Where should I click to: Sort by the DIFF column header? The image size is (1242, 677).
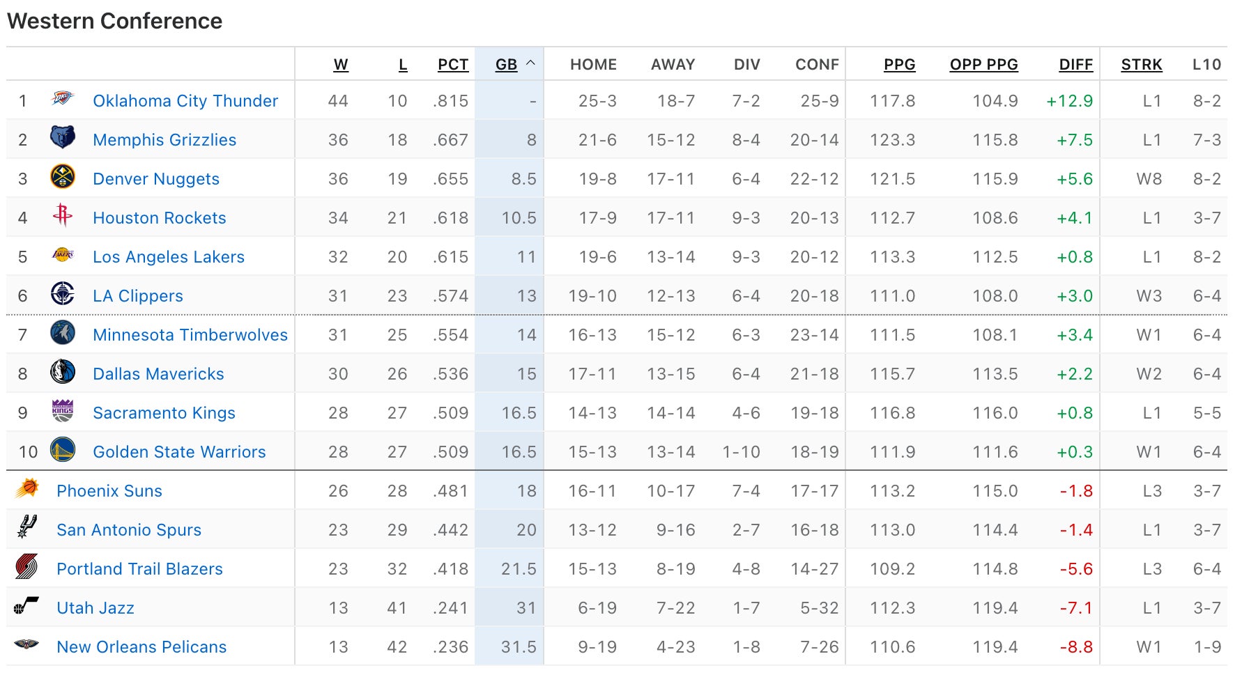click(1075, 65)
